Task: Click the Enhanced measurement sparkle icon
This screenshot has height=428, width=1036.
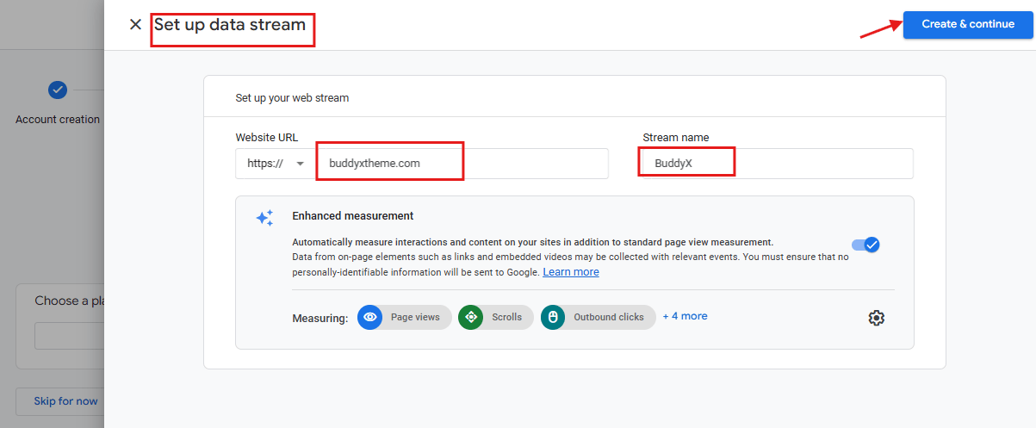Action: [264, 218]
